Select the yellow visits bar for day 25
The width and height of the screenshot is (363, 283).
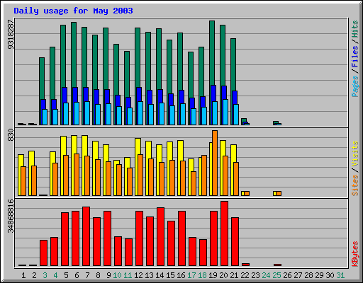pyautogui.click(x=274, y=193)
